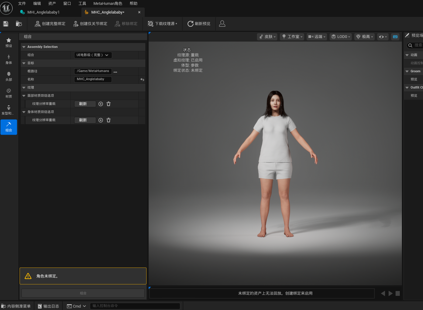423x310 pixels.
Task: Open the 组合 UE电影级（完整） dropdown
Action: point(93,55)
